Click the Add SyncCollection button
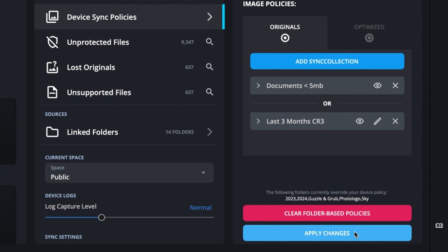Screen dimensions: 448x252 pyautogui.click(x=327, y=61)
